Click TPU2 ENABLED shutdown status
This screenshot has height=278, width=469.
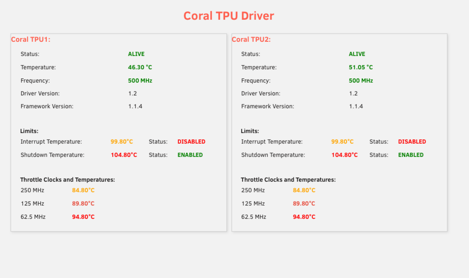point(411,155)
